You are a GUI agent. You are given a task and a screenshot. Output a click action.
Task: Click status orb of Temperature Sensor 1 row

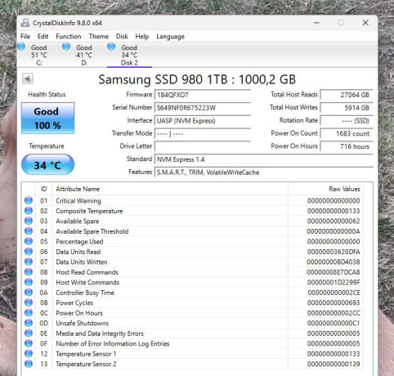coord(29,354)
